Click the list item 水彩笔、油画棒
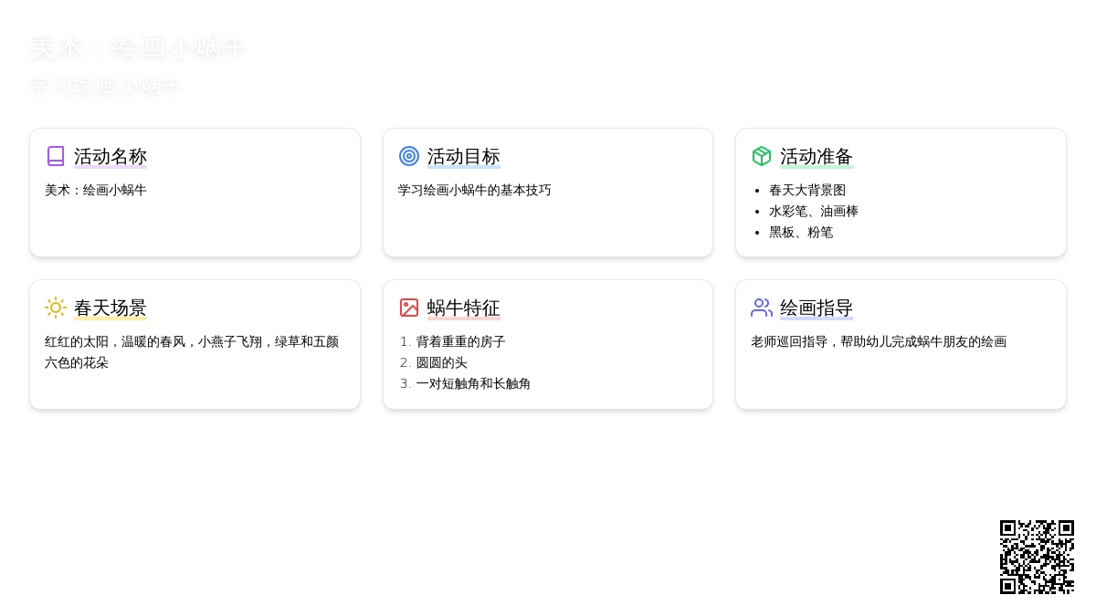Screen dimensions: 1096x616 coord(814,211)
